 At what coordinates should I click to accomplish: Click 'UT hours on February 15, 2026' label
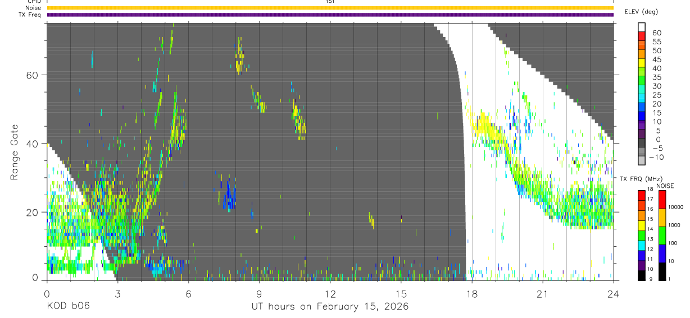pos(330,307)
